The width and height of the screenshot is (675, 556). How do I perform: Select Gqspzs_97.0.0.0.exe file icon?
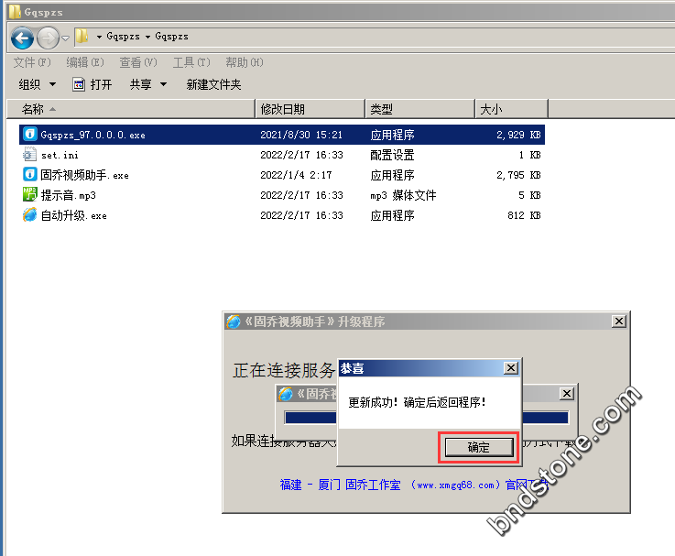(x=29, y=134)
